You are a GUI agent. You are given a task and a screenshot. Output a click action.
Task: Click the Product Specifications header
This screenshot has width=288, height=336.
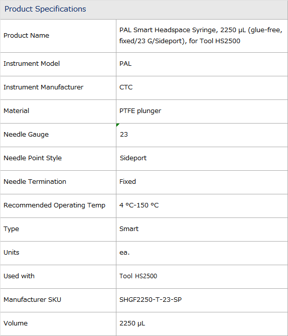45,9
